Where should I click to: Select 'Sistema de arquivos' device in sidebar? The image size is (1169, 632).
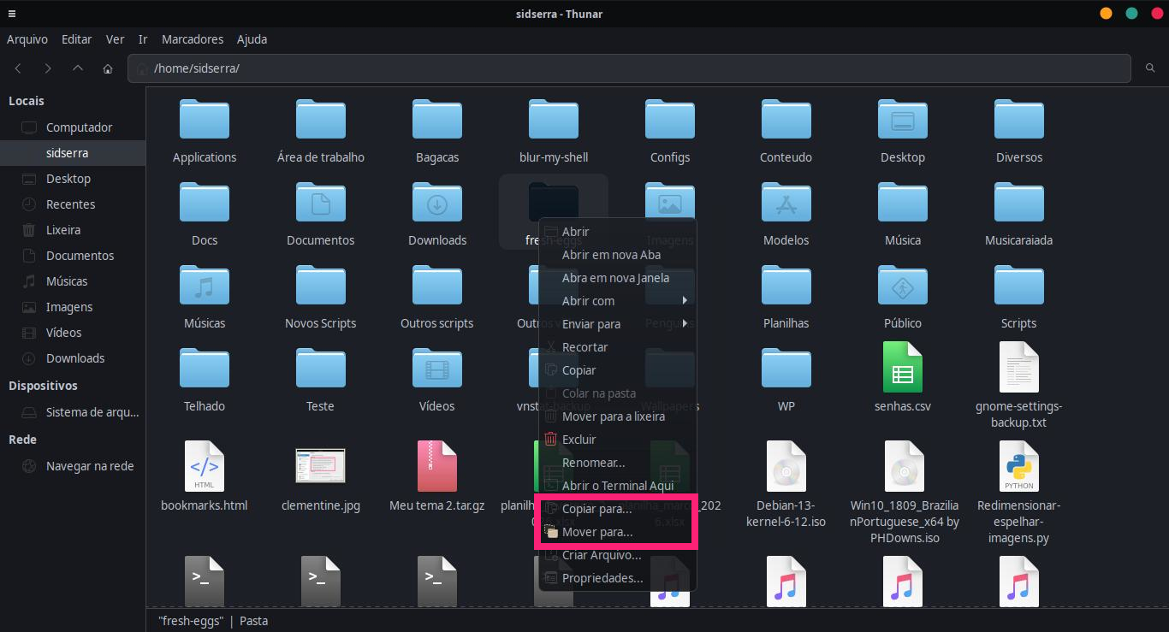92,412
